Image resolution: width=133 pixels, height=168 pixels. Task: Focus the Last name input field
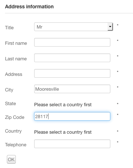tap(72, 58)
